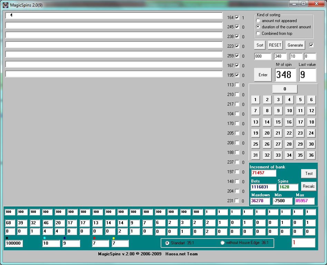The height and width of the screenshot is (265, 327).
Task: Uncheck the checkbox next to row 259
Action: pos(237,56)
